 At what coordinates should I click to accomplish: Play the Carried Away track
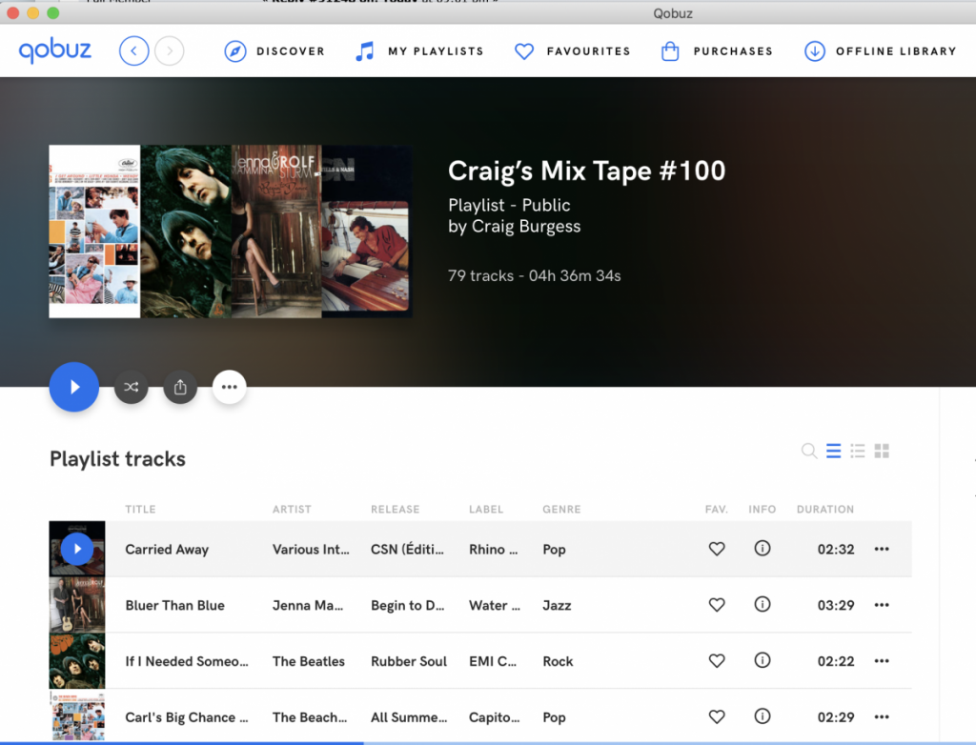(x=77, y=549)
